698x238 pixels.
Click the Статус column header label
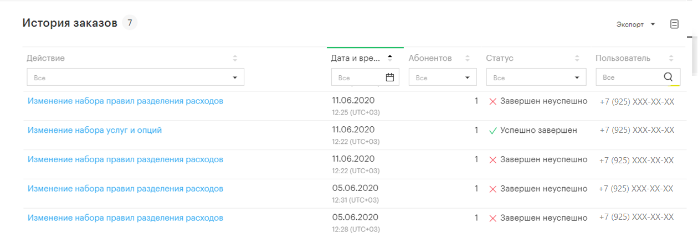click(500, 58)
